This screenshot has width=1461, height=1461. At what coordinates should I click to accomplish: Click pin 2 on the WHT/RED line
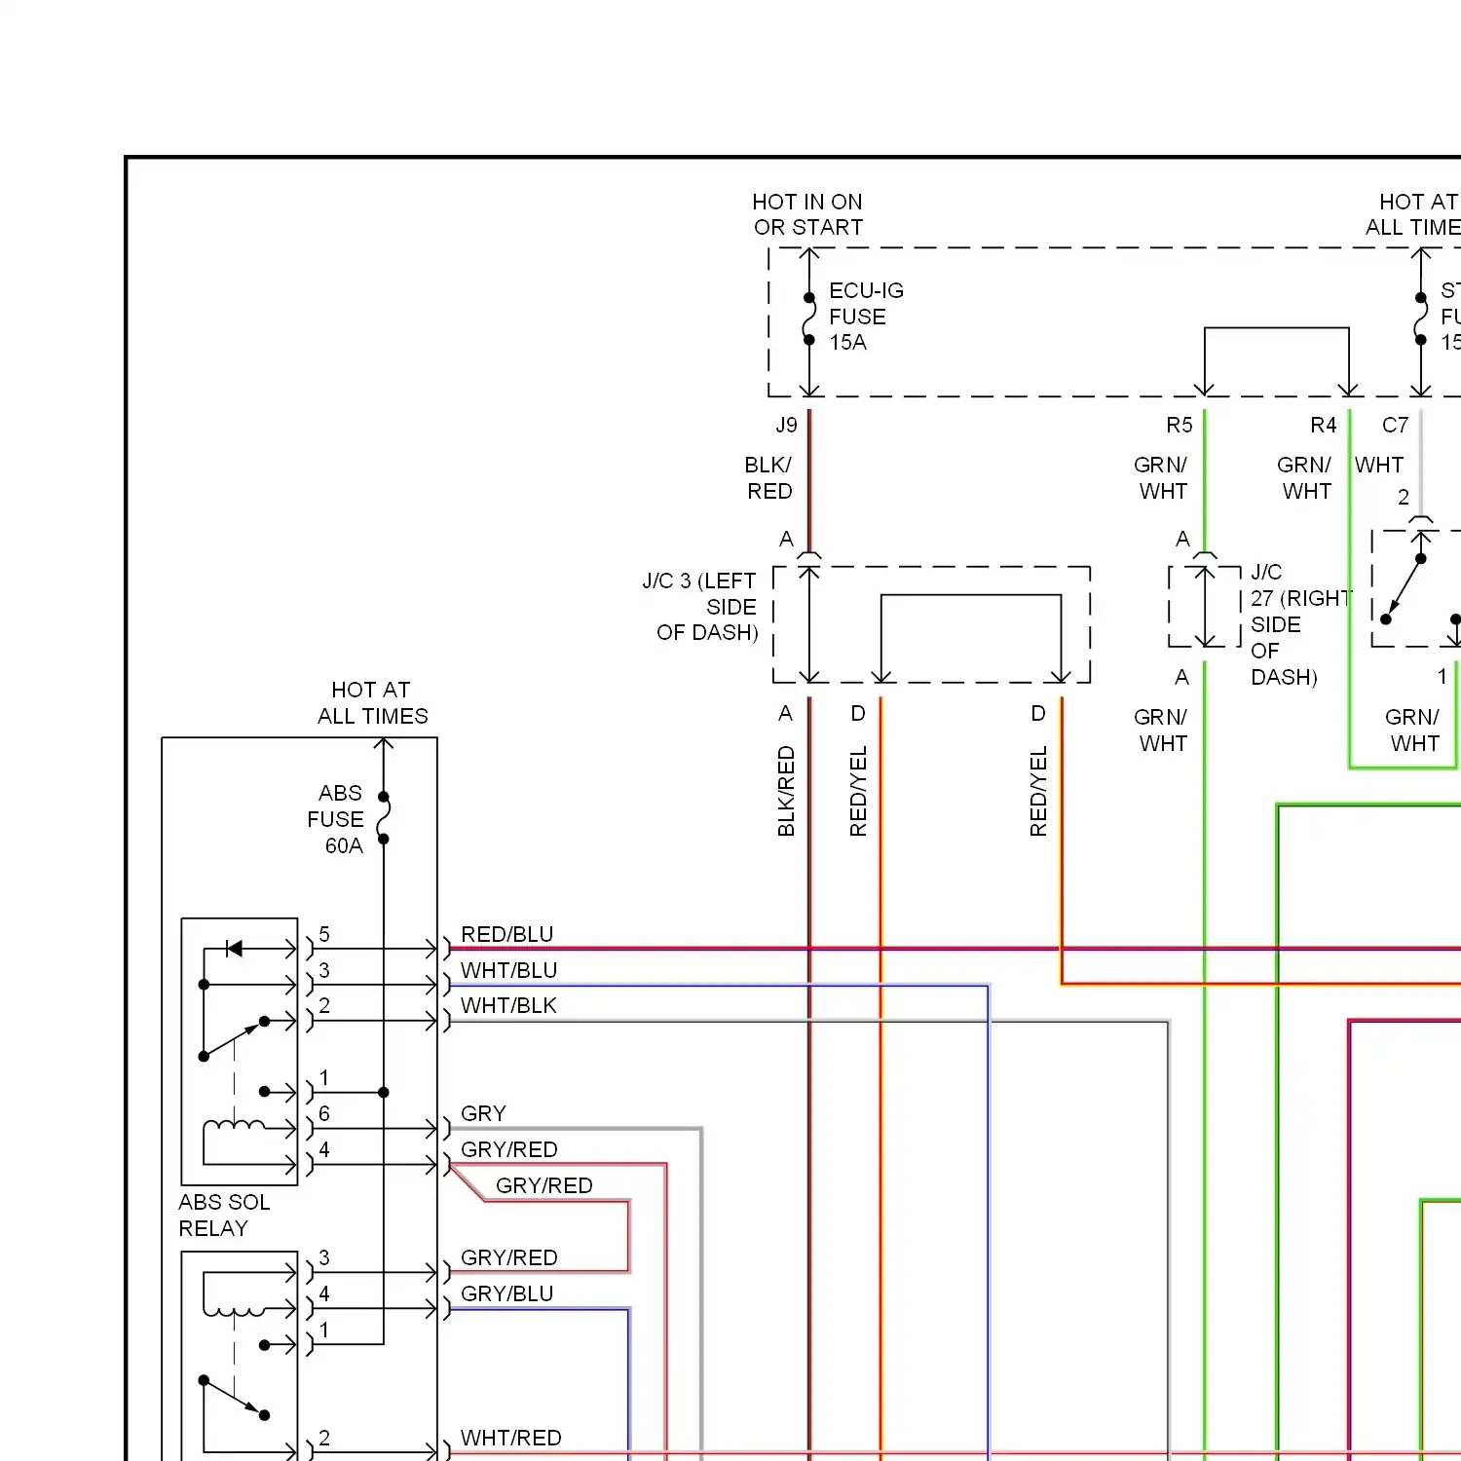tap(324, 1438)
